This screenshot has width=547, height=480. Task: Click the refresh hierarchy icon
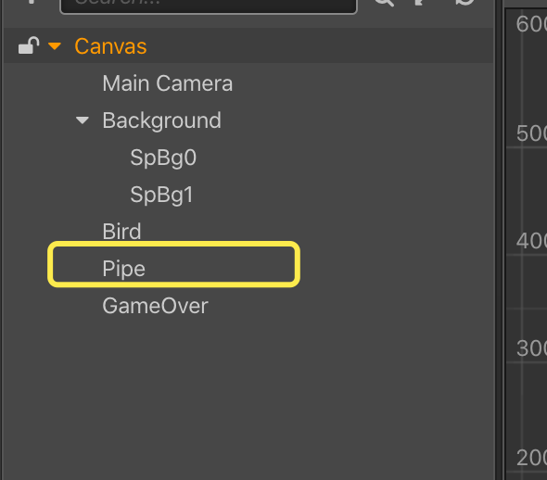[x=465, y=2]
